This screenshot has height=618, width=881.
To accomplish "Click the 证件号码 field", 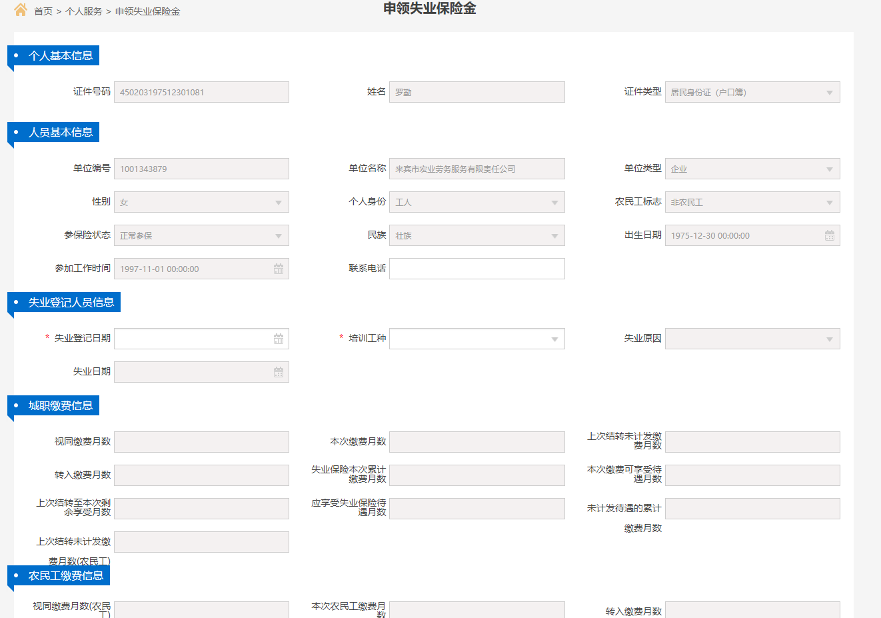I will (x=201, y=92).
